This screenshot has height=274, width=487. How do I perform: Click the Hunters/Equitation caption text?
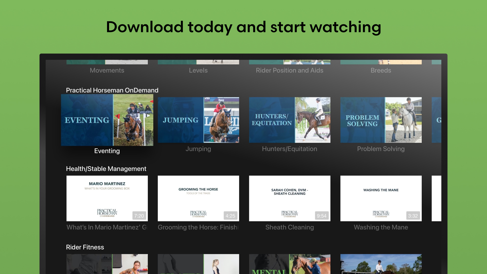click(x=290, y=149)
